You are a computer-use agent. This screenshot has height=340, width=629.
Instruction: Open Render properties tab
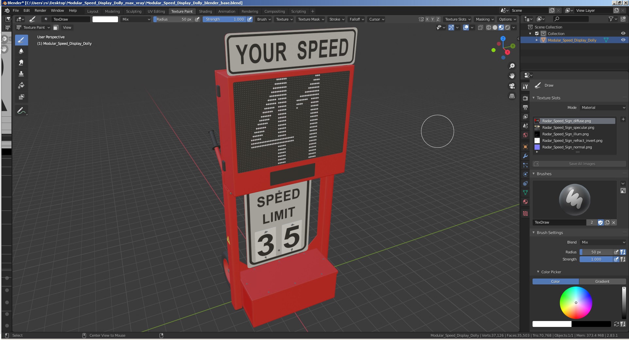click(x=525, y=98)
